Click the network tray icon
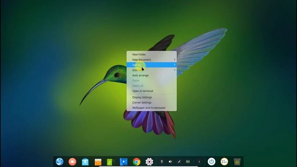The height and width of the screenshot is (167, 297). 179,161
